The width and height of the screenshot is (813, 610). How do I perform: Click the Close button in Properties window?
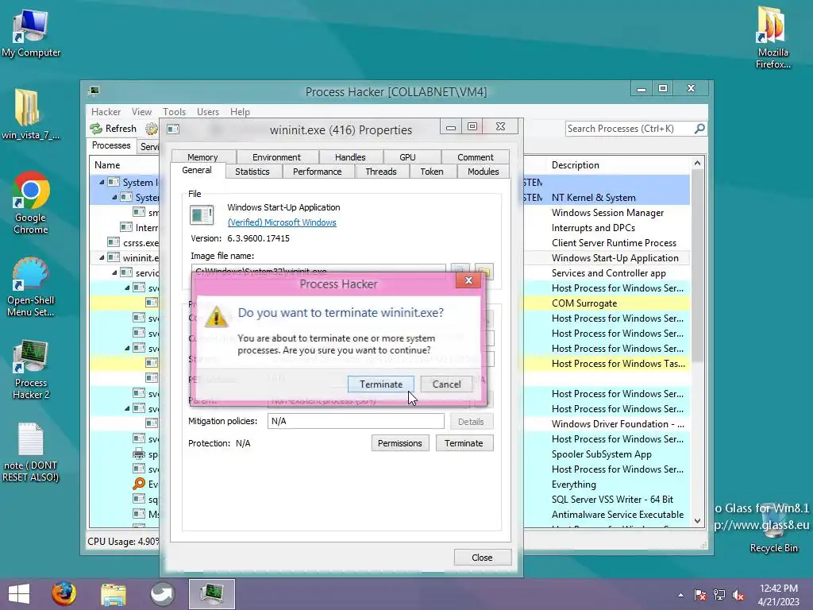point(482,558)
